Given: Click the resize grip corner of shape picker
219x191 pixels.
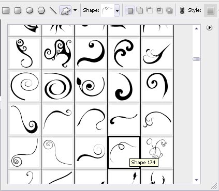Looking at the screenshot, I should tap(214, 186).
